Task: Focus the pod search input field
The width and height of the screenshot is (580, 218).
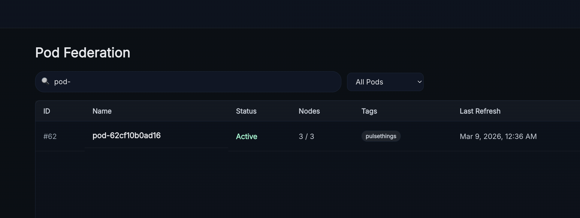Action: click(195, 82)
